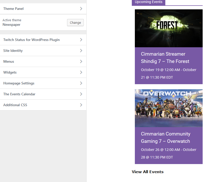209x182 pixels.
Task: Open the Additional CSS section
Action: pyautogui.click(x=43, y=105)
